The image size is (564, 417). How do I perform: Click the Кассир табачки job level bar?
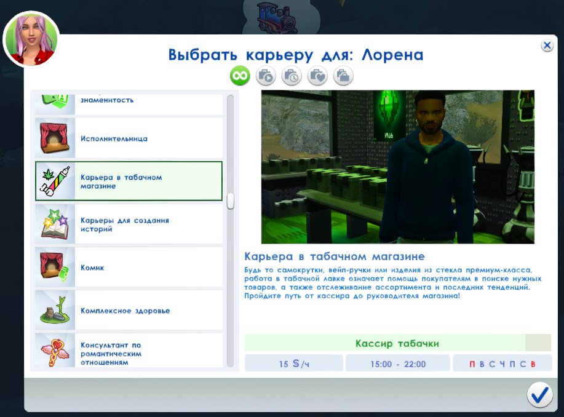pyautogui.click(x=398, y=343)
